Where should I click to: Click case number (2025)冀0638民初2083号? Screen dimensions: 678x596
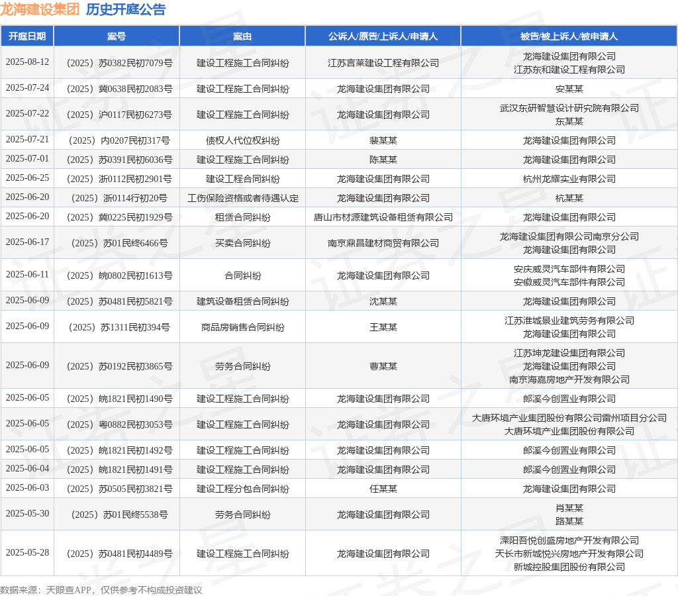coord(119,89)
